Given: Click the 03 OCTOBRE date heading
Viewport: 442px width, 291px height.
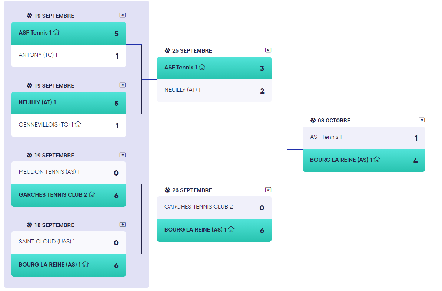Looking at the screenshot, I should (334, 120).
